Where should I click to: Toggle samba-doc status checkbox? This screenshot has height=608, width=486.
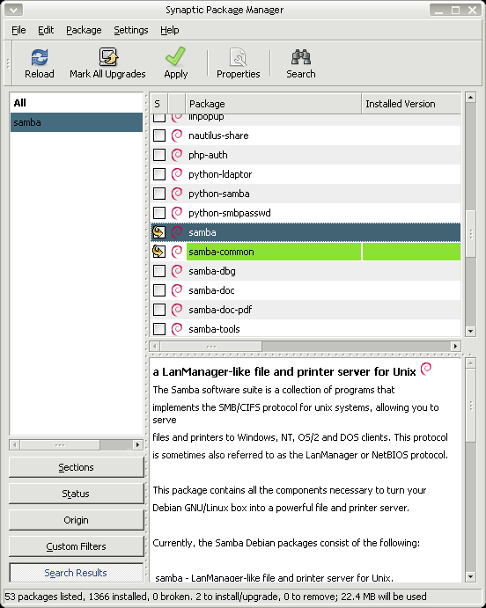(x=159, y=290)
